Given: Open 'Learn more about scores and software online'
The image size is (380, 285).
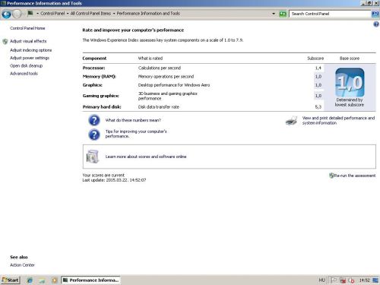Looking at the screenshot, I should click(x=146, y=157).
